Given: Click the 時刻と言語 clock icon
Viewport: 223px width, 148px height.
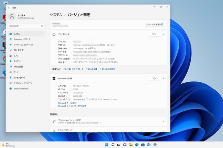Looking at the screenshot, I should coord(11,67).
